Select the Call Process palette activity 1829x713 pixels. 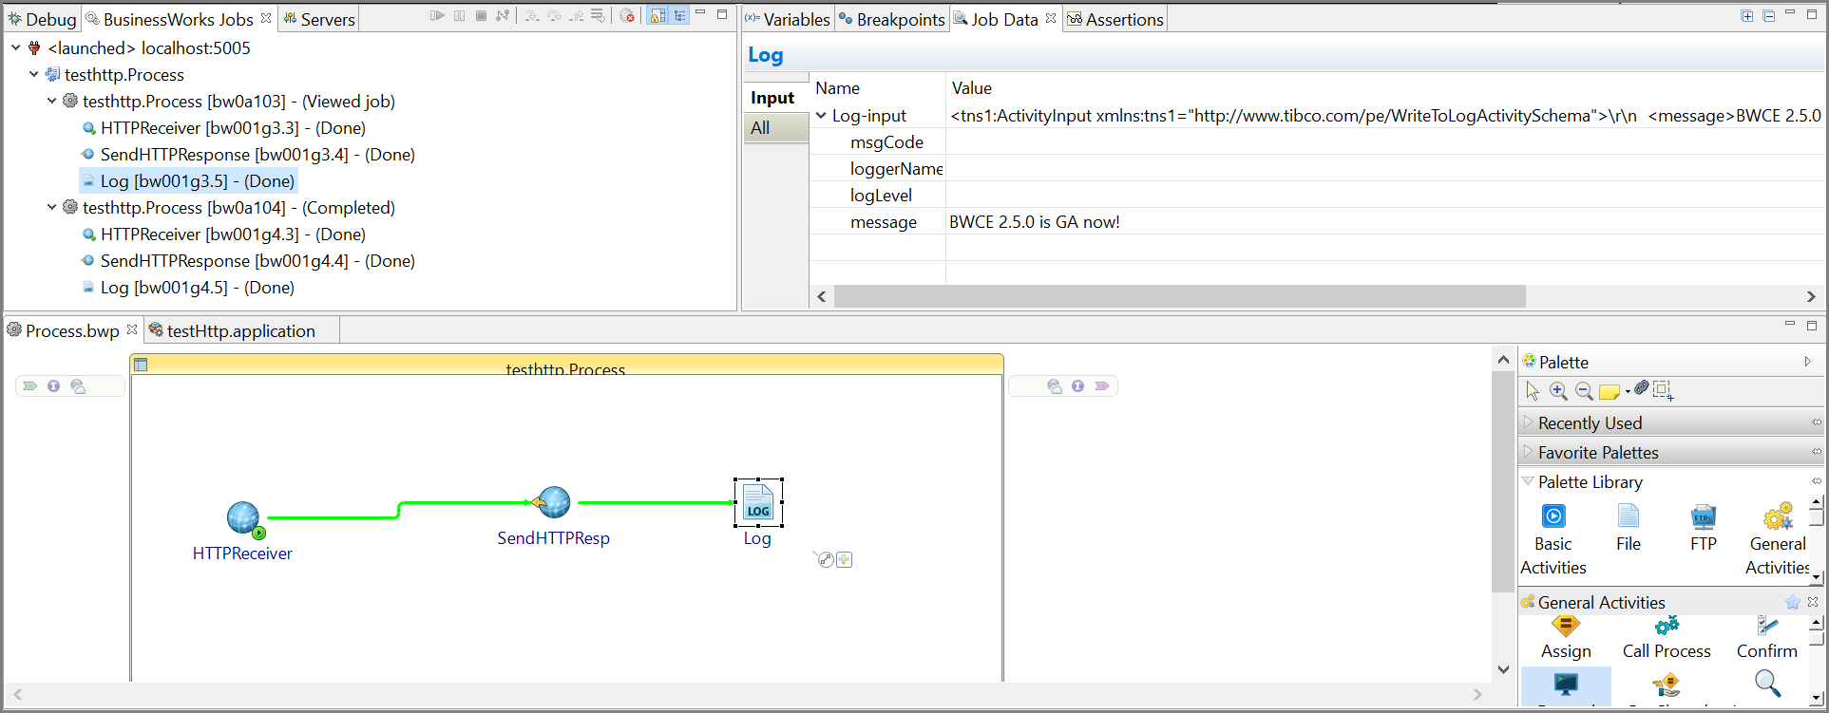1667,637
